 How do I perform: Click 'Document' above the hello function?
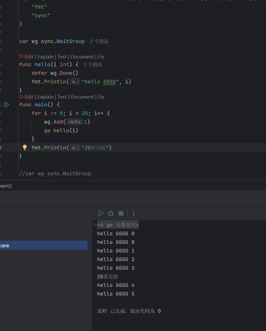pyautogui.click(x=82, y=57)
